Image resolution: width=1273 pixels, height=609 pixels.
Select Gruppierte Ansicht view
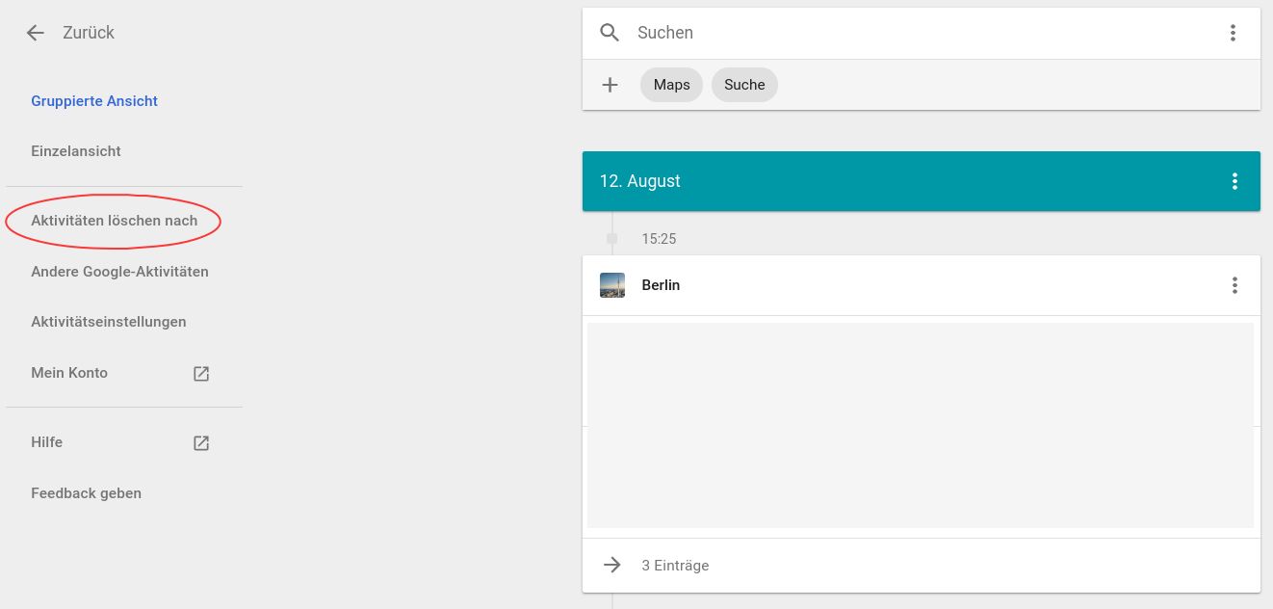[x=94, y=101]
